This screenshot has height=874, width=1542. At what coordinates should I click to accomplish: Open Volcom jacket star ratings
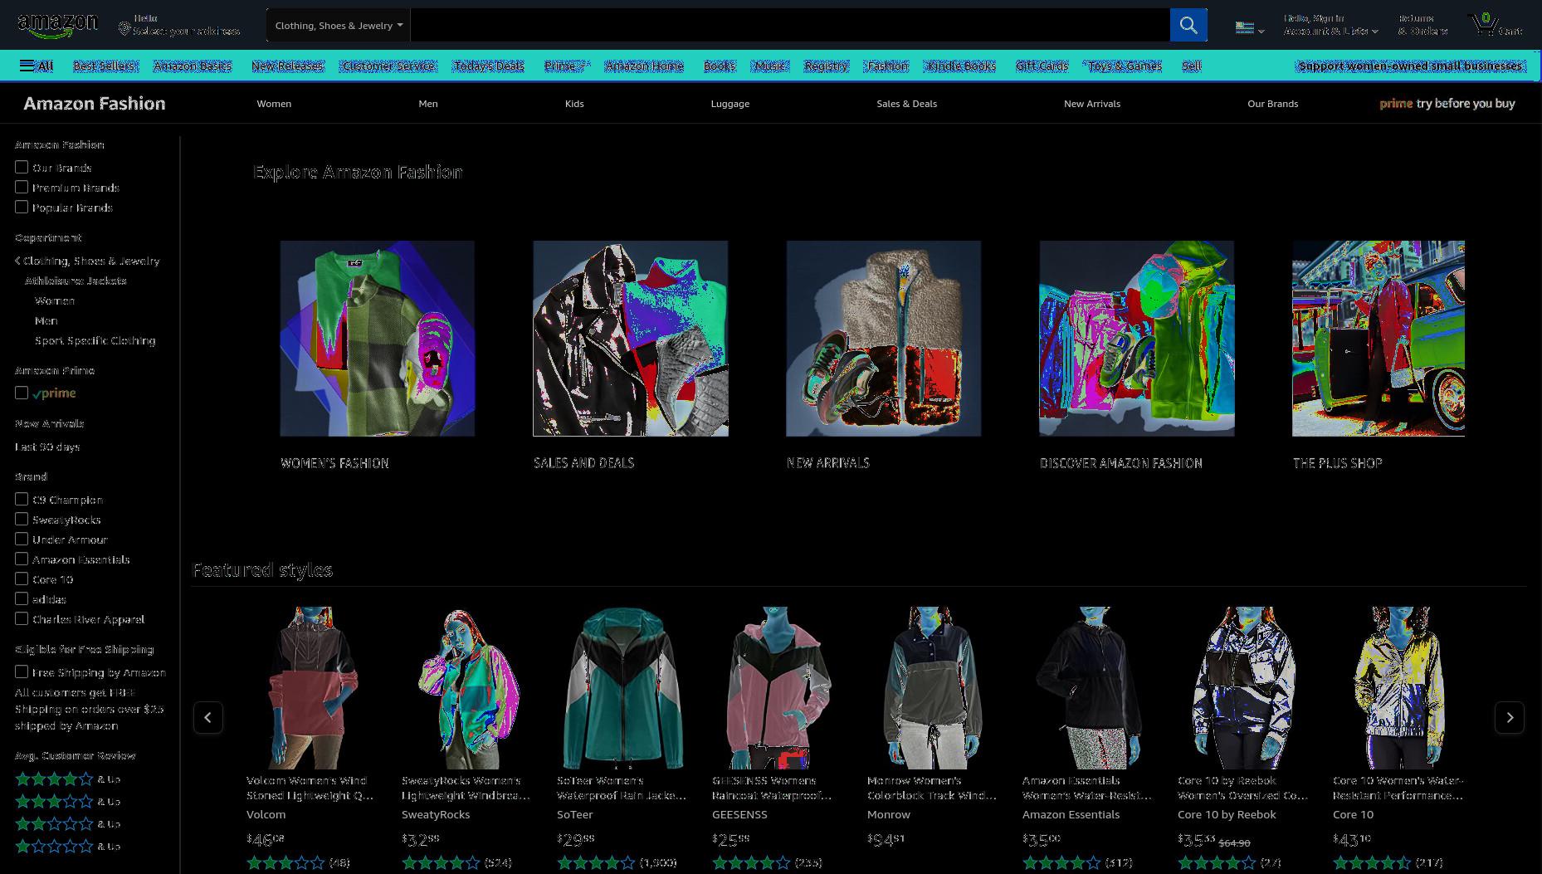[285, 862]
